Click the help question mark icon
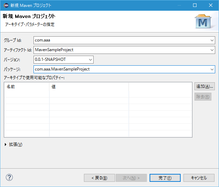 [9, 178]
